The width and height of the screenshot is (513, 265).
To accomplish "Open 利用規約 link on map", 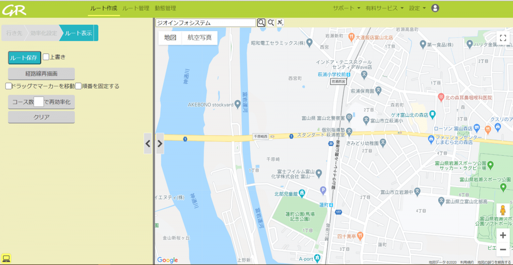I will (467, 262).
